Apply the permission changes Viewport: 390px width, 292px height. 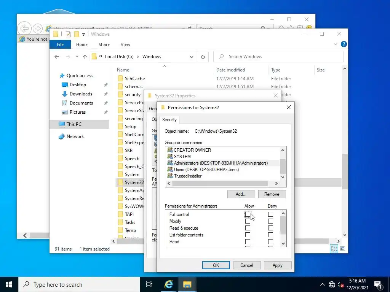pyautogui.click(x=277, y=265)
